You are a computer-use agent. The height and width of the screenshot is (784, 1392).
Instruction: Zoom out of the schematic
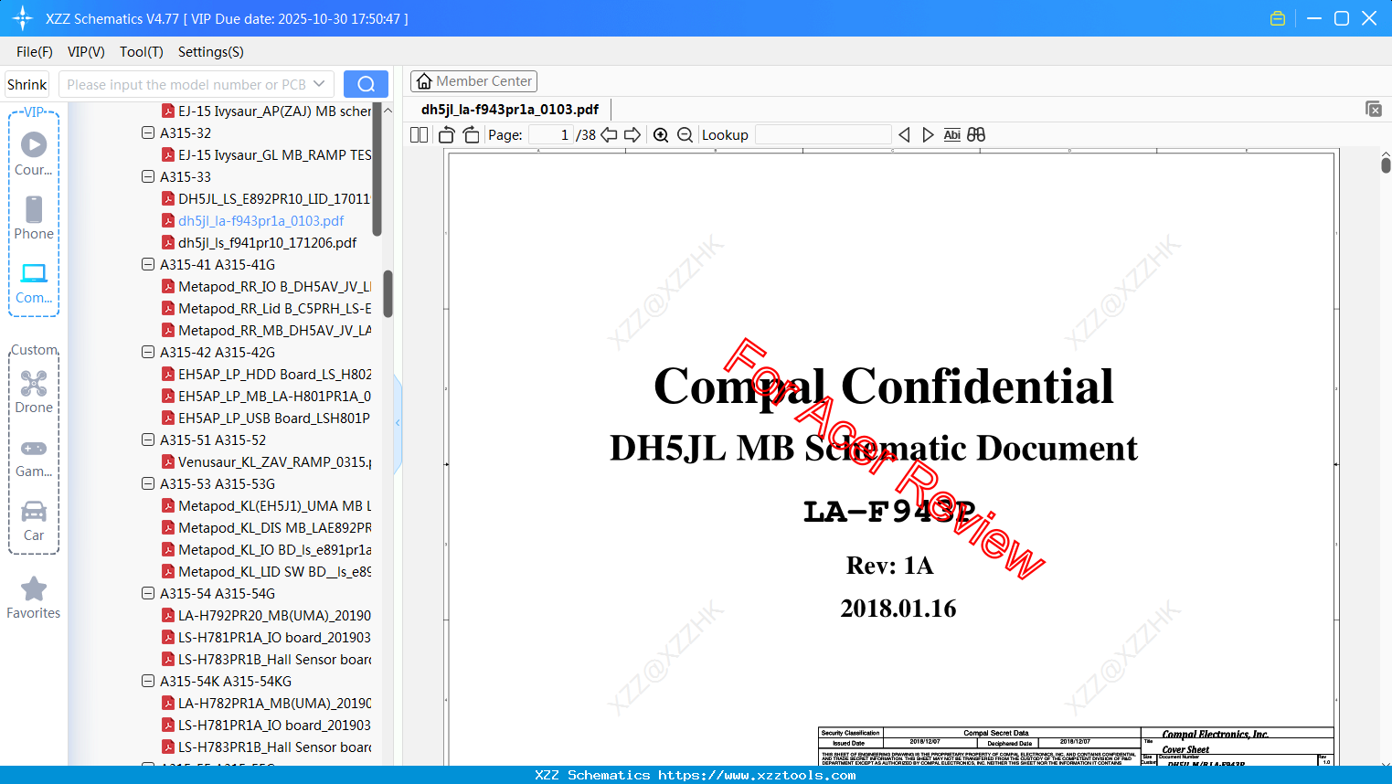click(685, 135)
